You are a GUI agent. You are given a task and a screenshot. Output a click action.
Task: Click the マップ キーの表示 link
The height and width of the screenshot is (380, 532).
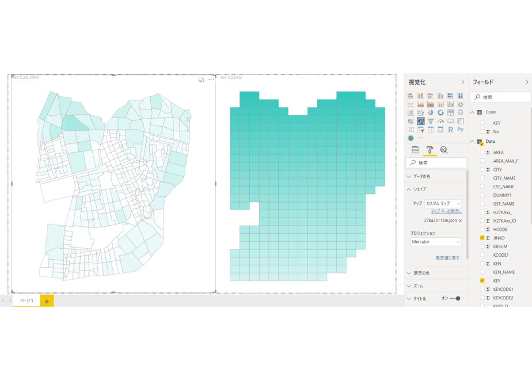tap(446, 211)
